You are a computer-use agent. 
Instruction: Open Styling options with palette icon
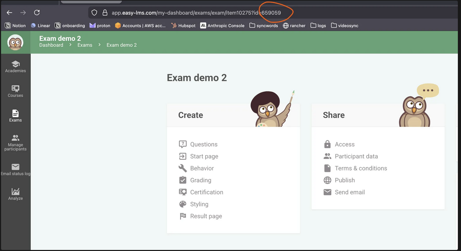[199, 204]
